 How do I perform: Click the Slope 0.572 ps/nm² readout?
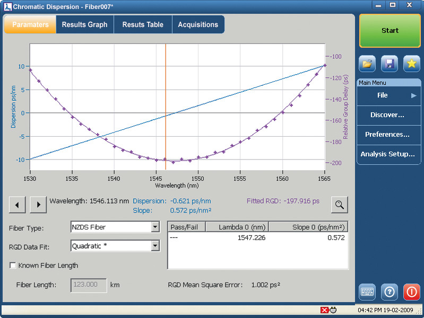191,210
